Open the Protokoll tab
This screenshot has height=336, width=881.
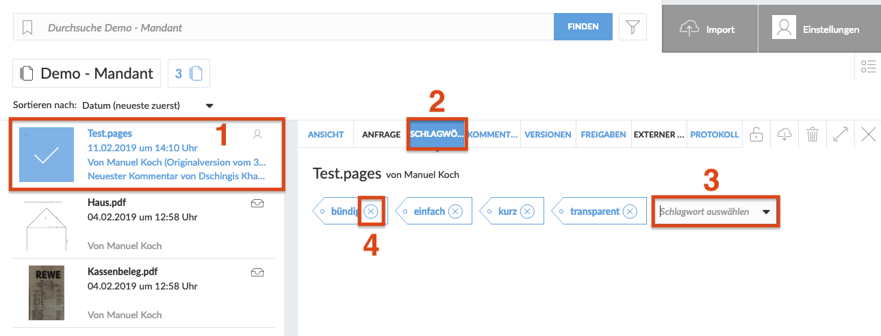tap(715, 134)
